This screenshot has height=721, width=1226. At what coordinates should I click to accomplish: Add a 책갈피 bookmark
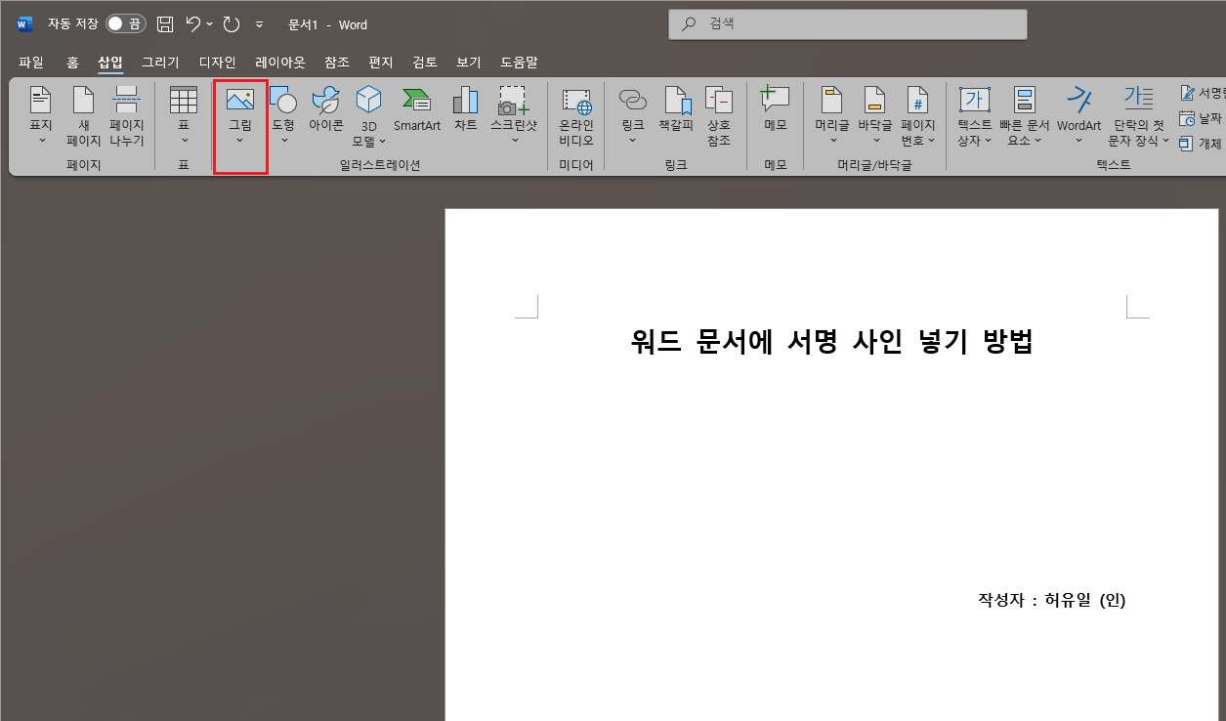point(676,107)
